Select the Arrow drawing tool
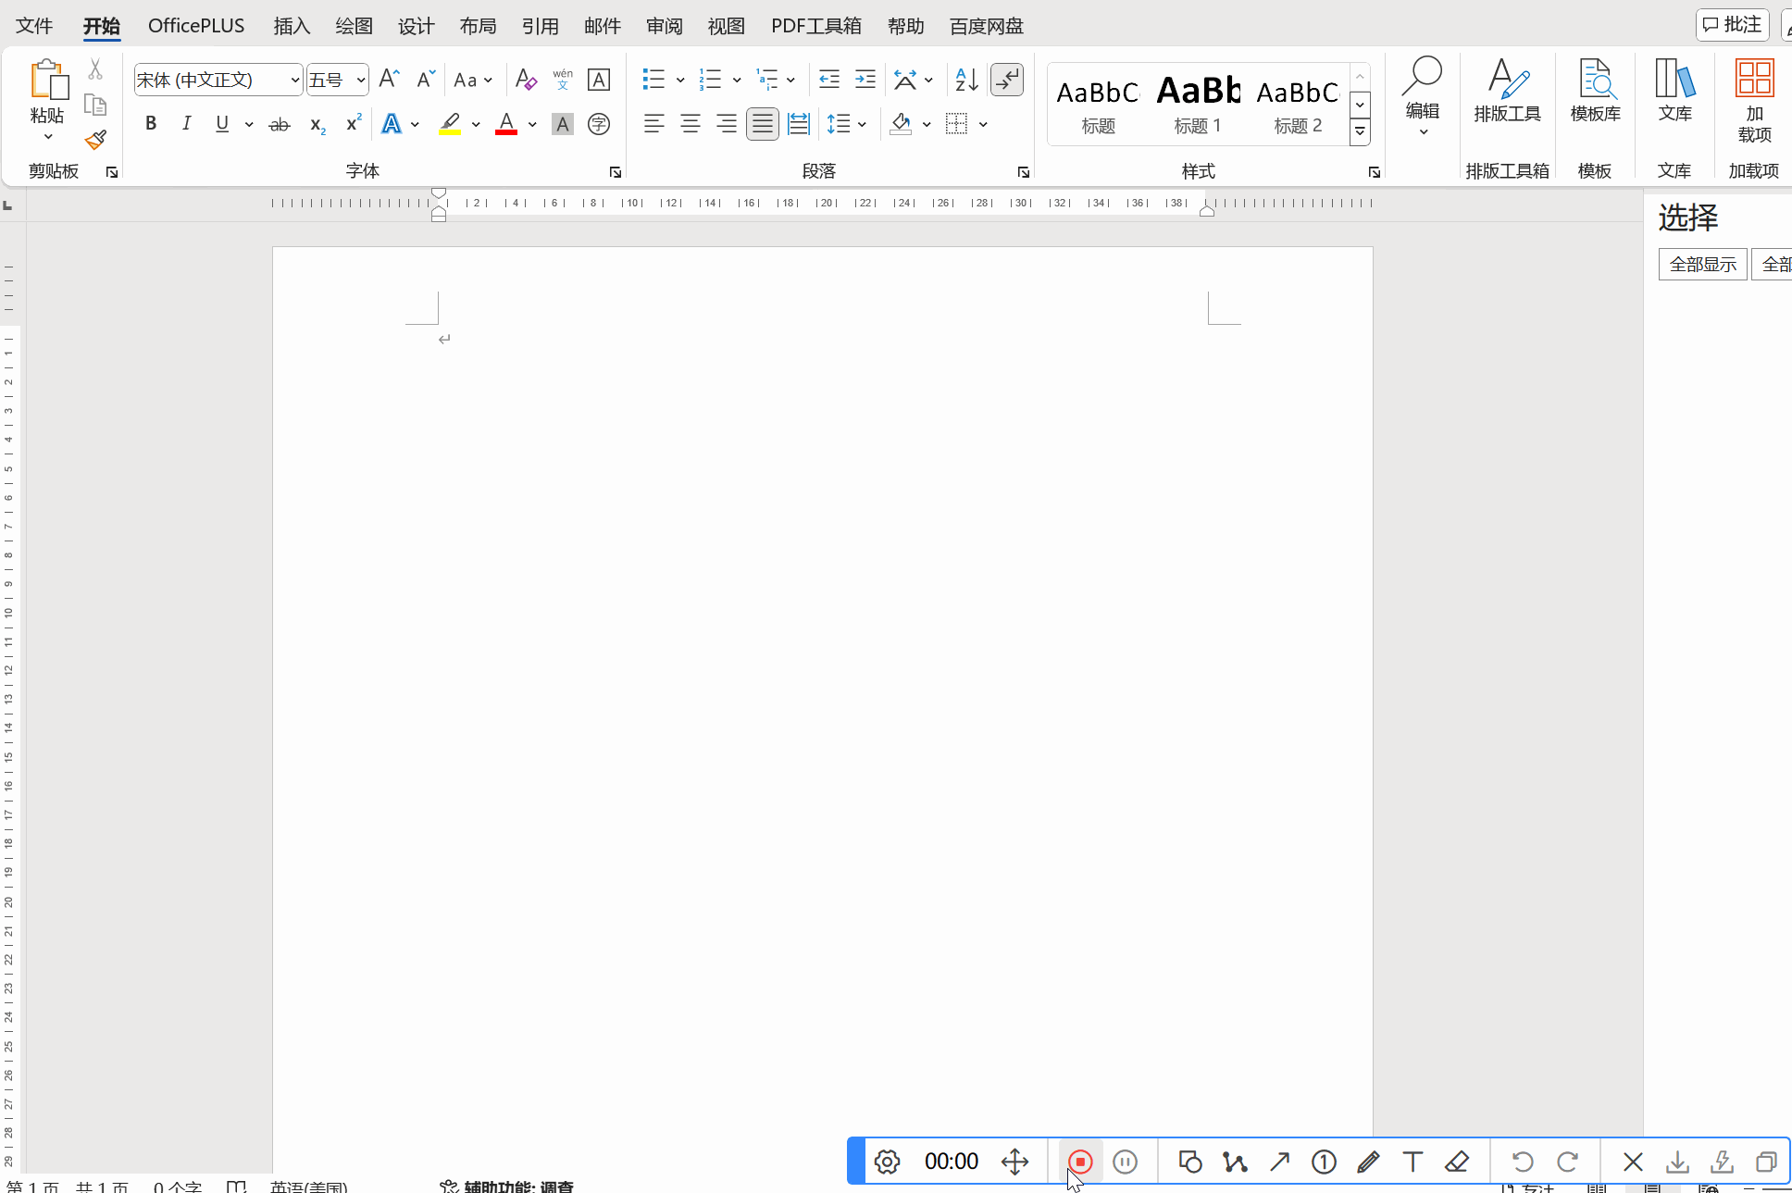 pos(1279,1162)
